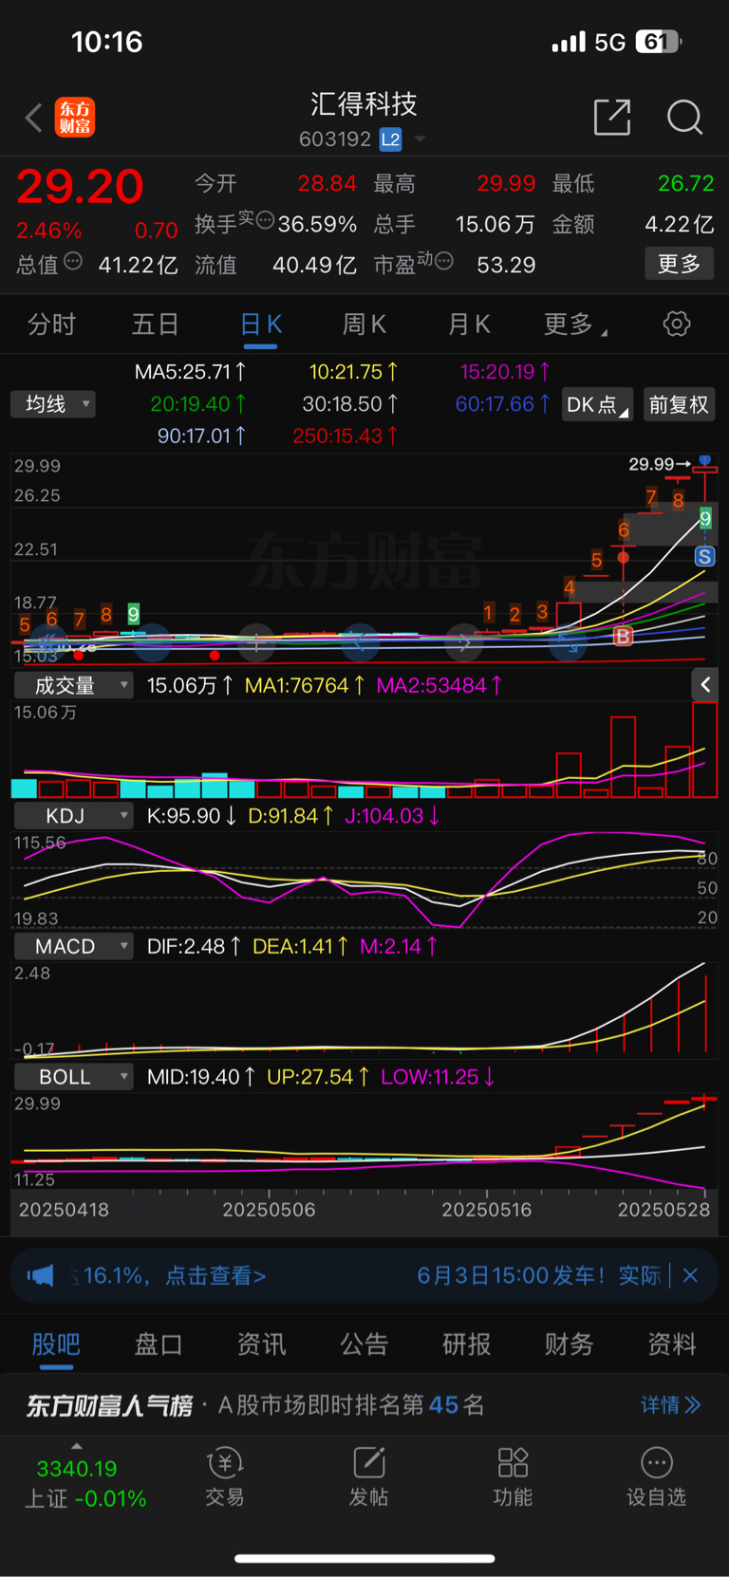Switch to 周K chart tab
The image size is (729, 1577).
(x=364, y=325)
